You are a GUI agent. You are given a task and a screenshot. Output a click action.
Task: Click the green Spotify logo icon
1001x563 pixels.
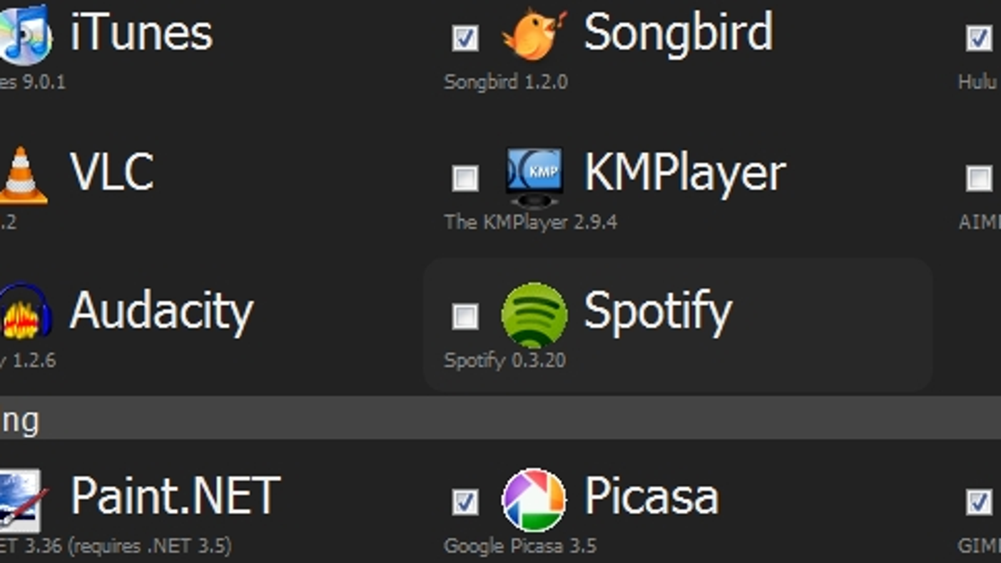click(534, 315)
